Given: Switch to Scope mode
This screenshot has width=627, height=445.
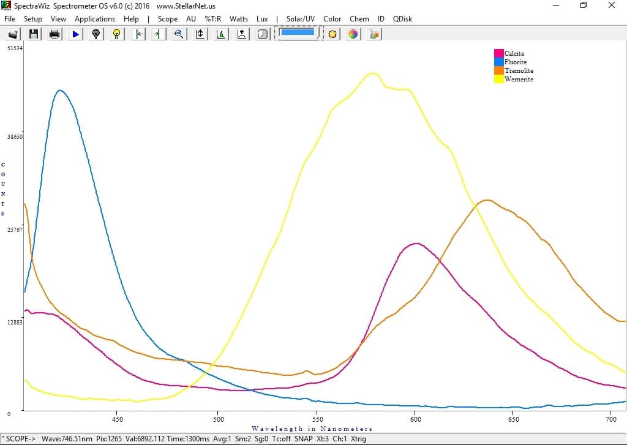Looking at the screenshot, I should coord(168,19).
